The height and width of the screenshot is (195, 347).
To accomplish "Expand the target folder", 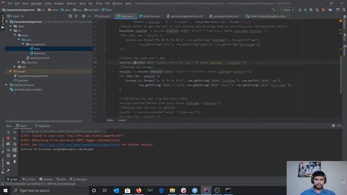I will click(11, 71).
